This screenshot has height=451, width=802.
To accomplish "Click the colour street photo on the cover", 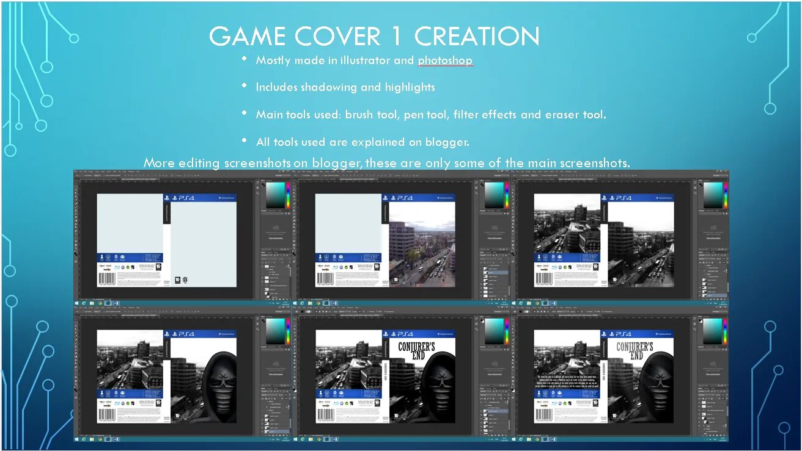I will (x=422, y=244).
